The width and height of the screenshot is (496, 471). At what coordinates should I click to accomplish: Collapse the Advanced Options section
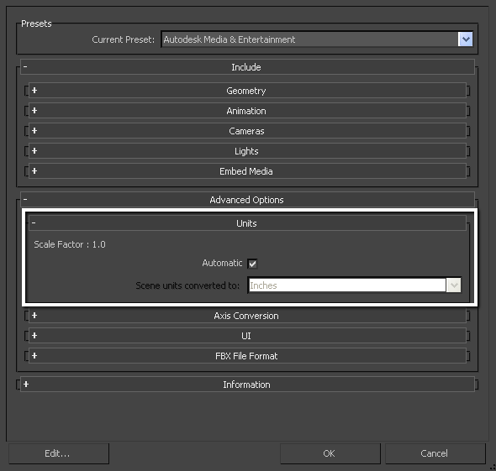click(25, 199)
